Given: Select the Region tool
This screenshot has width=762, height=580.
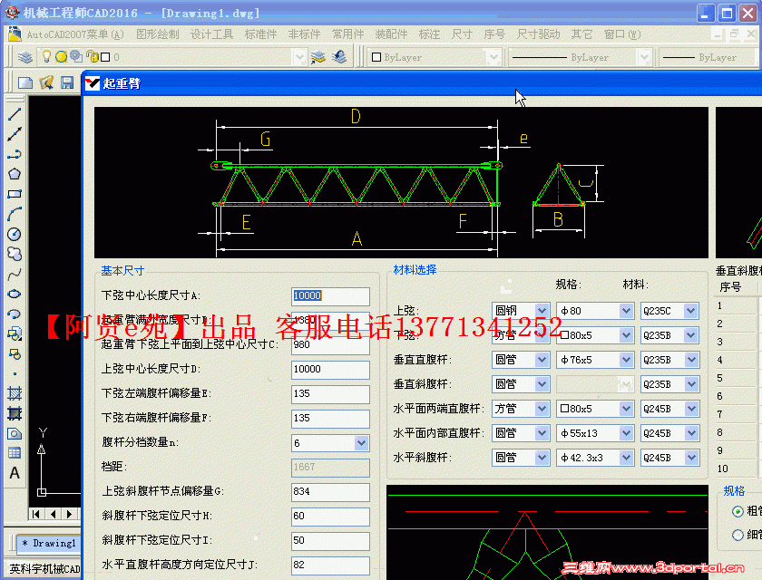Looking at the screenshot, I should (15, 433).
